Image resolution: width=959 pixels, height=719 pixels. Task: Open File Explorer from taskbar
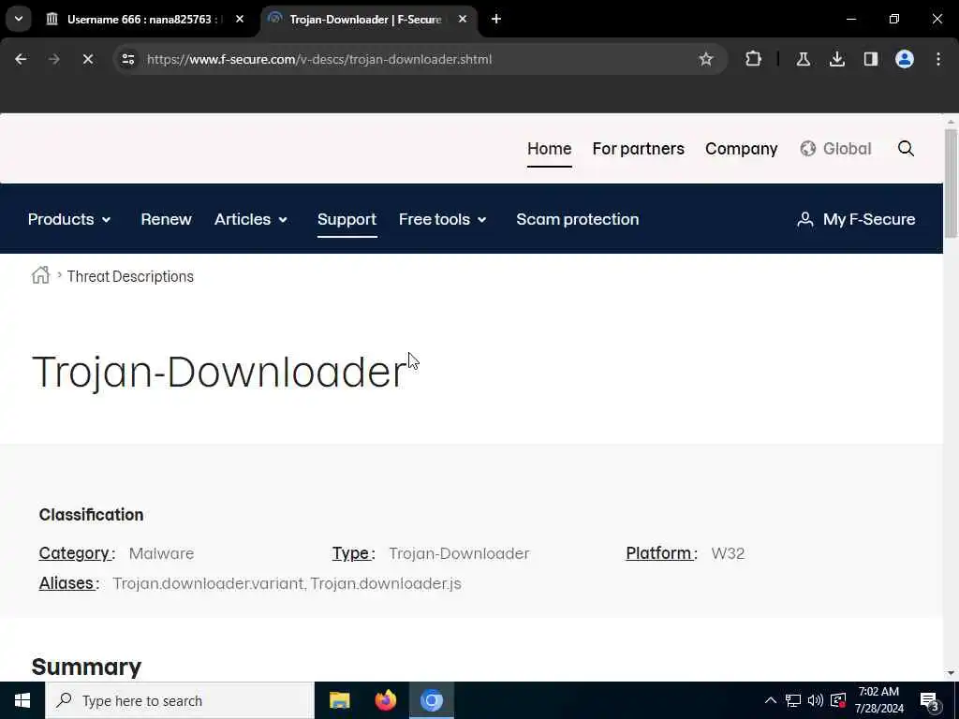click(x=339, y=700)
